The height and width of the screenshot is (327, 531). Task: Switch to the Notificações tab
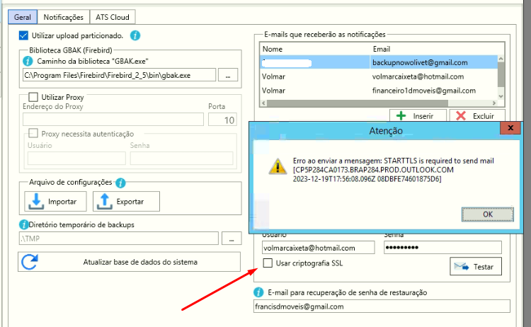(x=63, y=17)
